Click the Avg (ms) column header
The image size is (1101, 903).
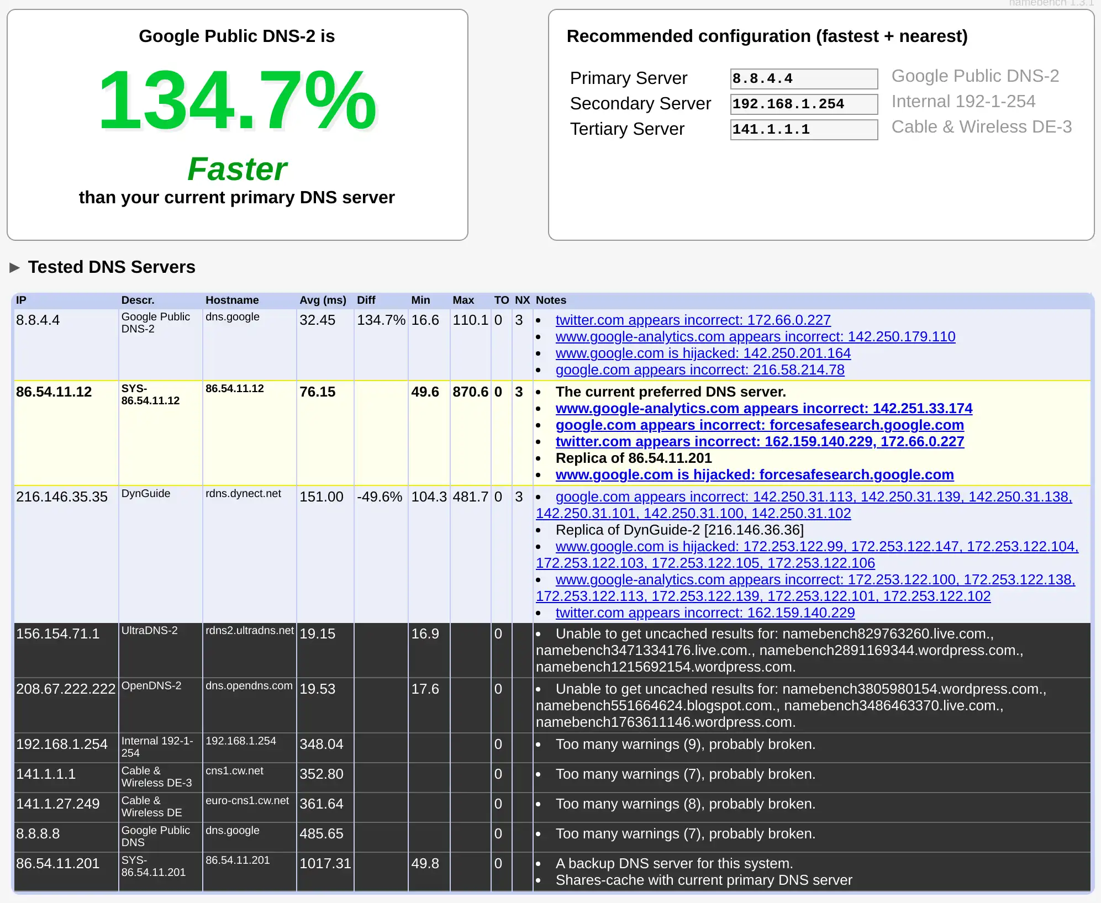coord(323,300)
